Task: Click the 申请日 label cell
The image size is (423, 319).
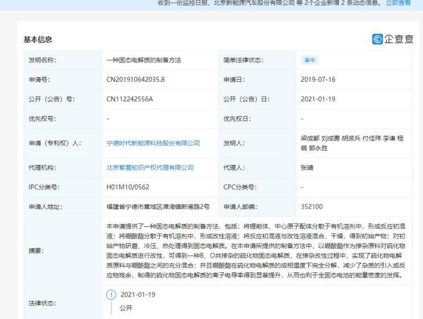Action: (258, 80)
